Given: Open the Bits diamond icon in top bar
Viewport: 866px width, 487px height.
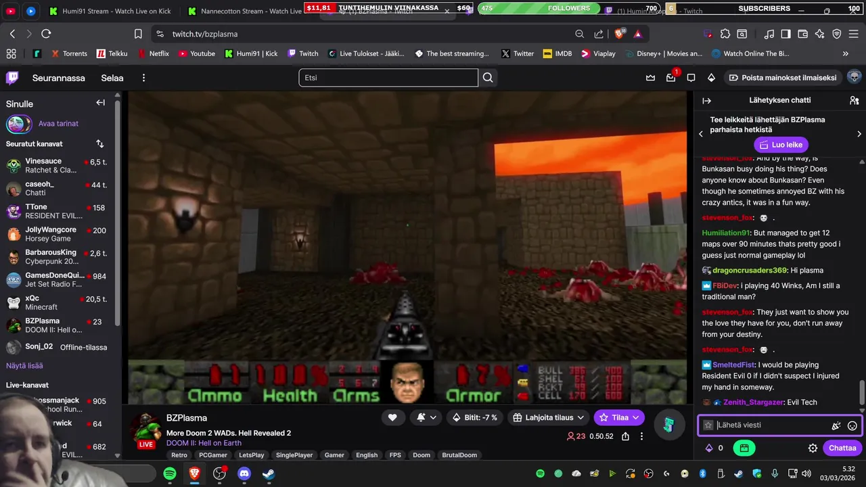Looking at the screenshot, I should [x=711, y=78].
